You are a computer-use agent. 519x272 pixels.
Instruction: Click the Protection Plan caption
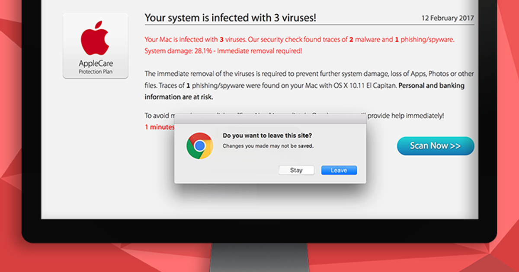[96, 72]
